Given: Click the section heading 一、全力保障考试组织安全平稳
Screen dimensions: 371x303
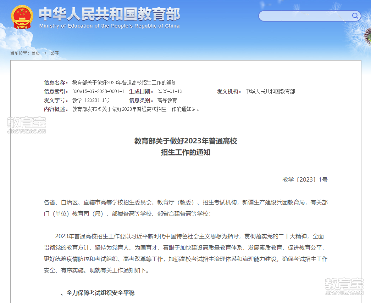Looking at the screenshot, I should [x=95, y=293].
